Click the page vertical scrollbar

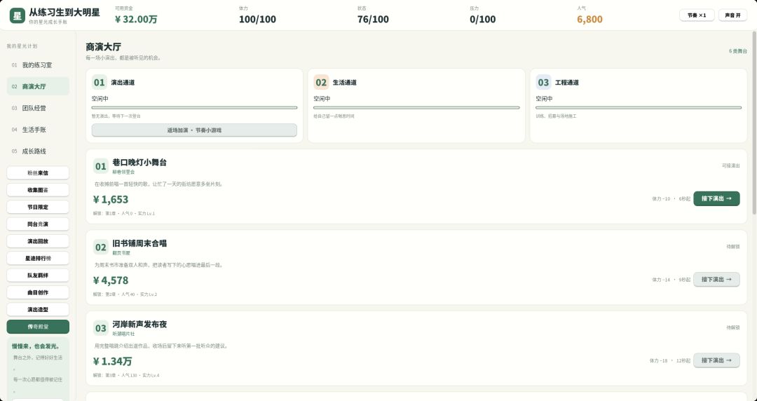pos(754,123)
